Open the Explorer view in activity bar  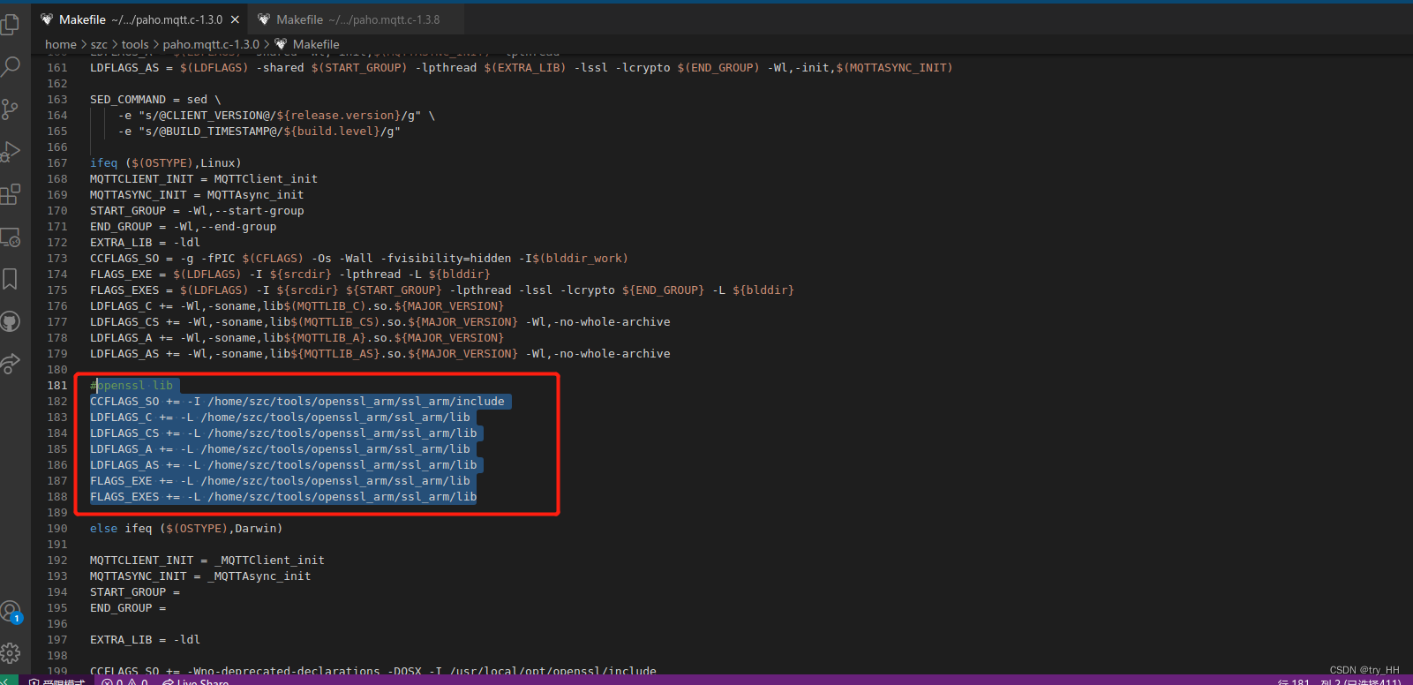[11, 24]
